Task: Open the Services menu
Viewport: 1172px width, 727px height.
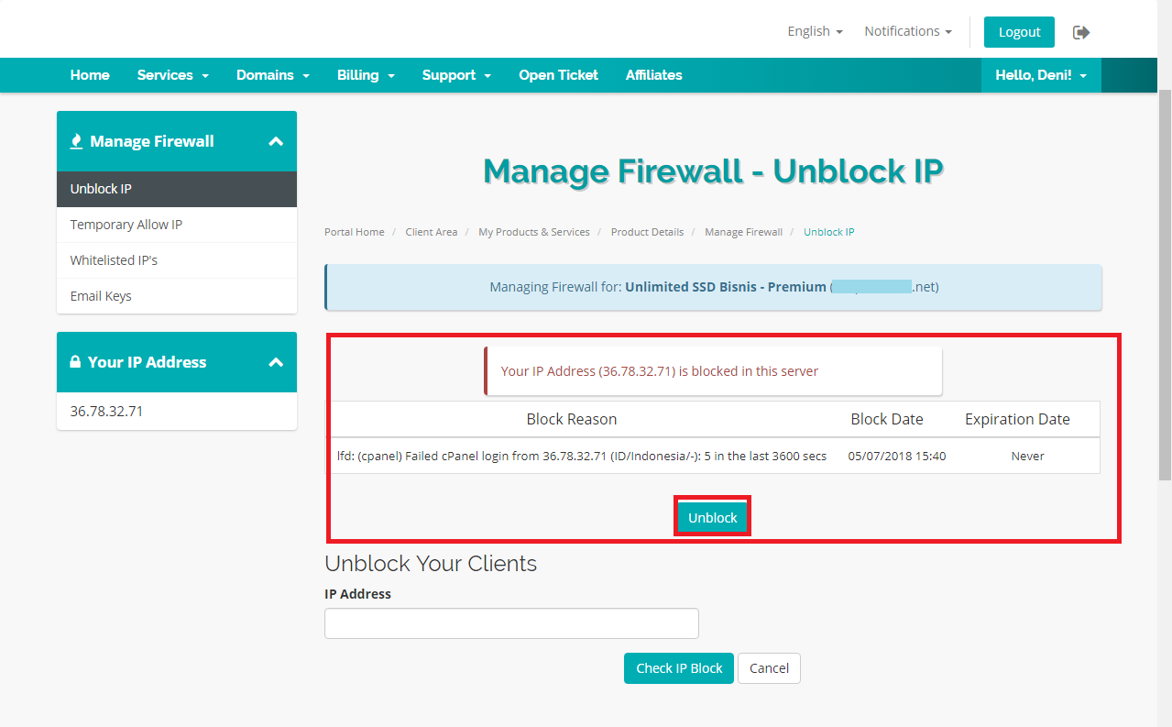Action: 172,75
